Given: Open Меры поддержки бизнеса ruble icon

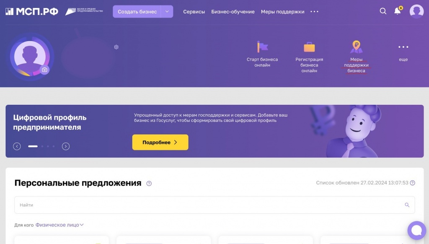Looking at the screenshot, I should 356,47.
